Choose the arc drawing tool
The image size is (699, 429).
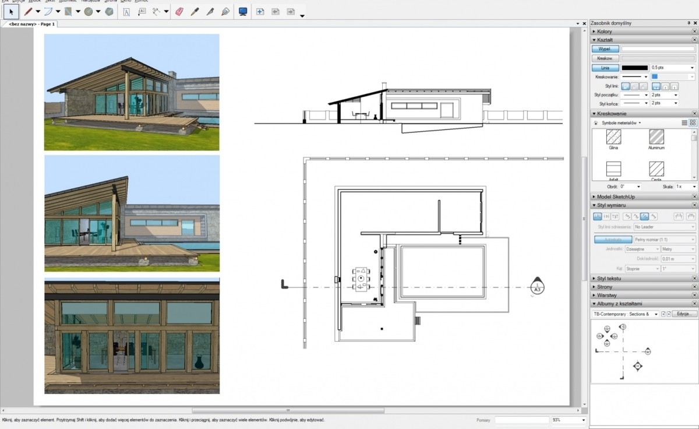tap(48, 12)
